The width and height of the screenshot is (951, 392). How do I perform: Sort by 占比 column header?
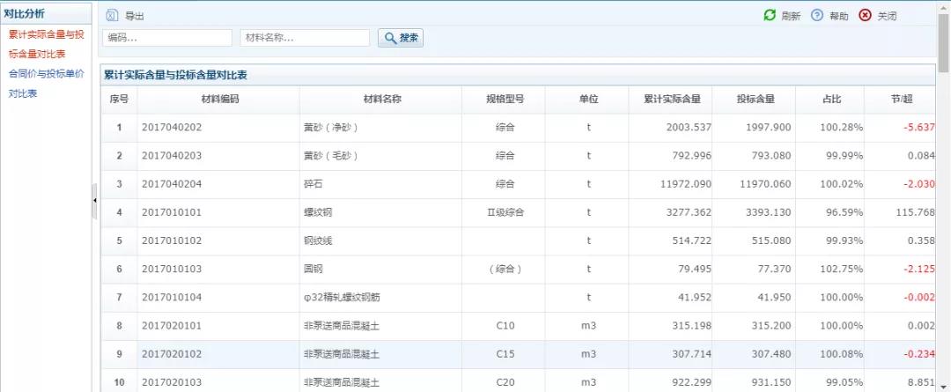tap(831, 100)
